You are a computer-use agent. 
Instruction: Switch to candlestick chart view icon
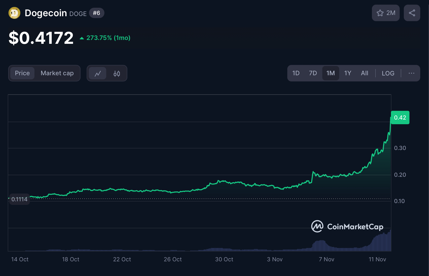pos(117,73)
